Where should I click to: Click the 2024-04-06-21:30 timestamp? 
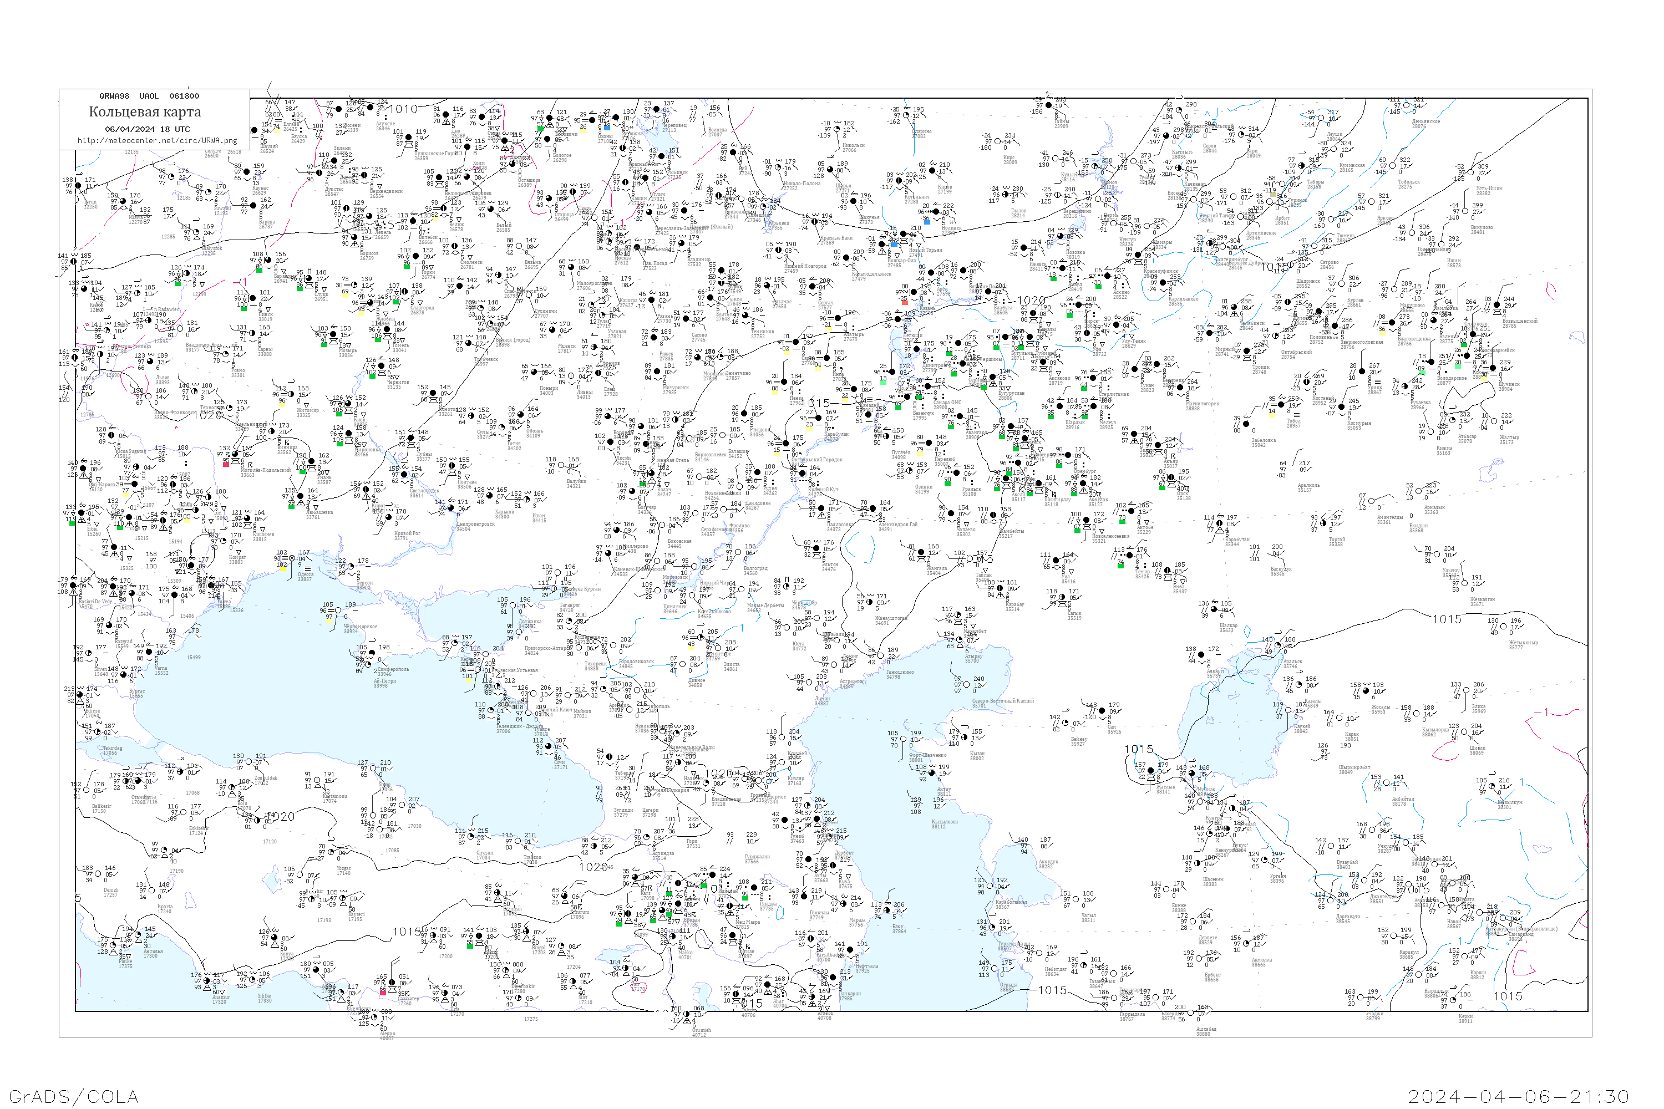[1518, 1097]
